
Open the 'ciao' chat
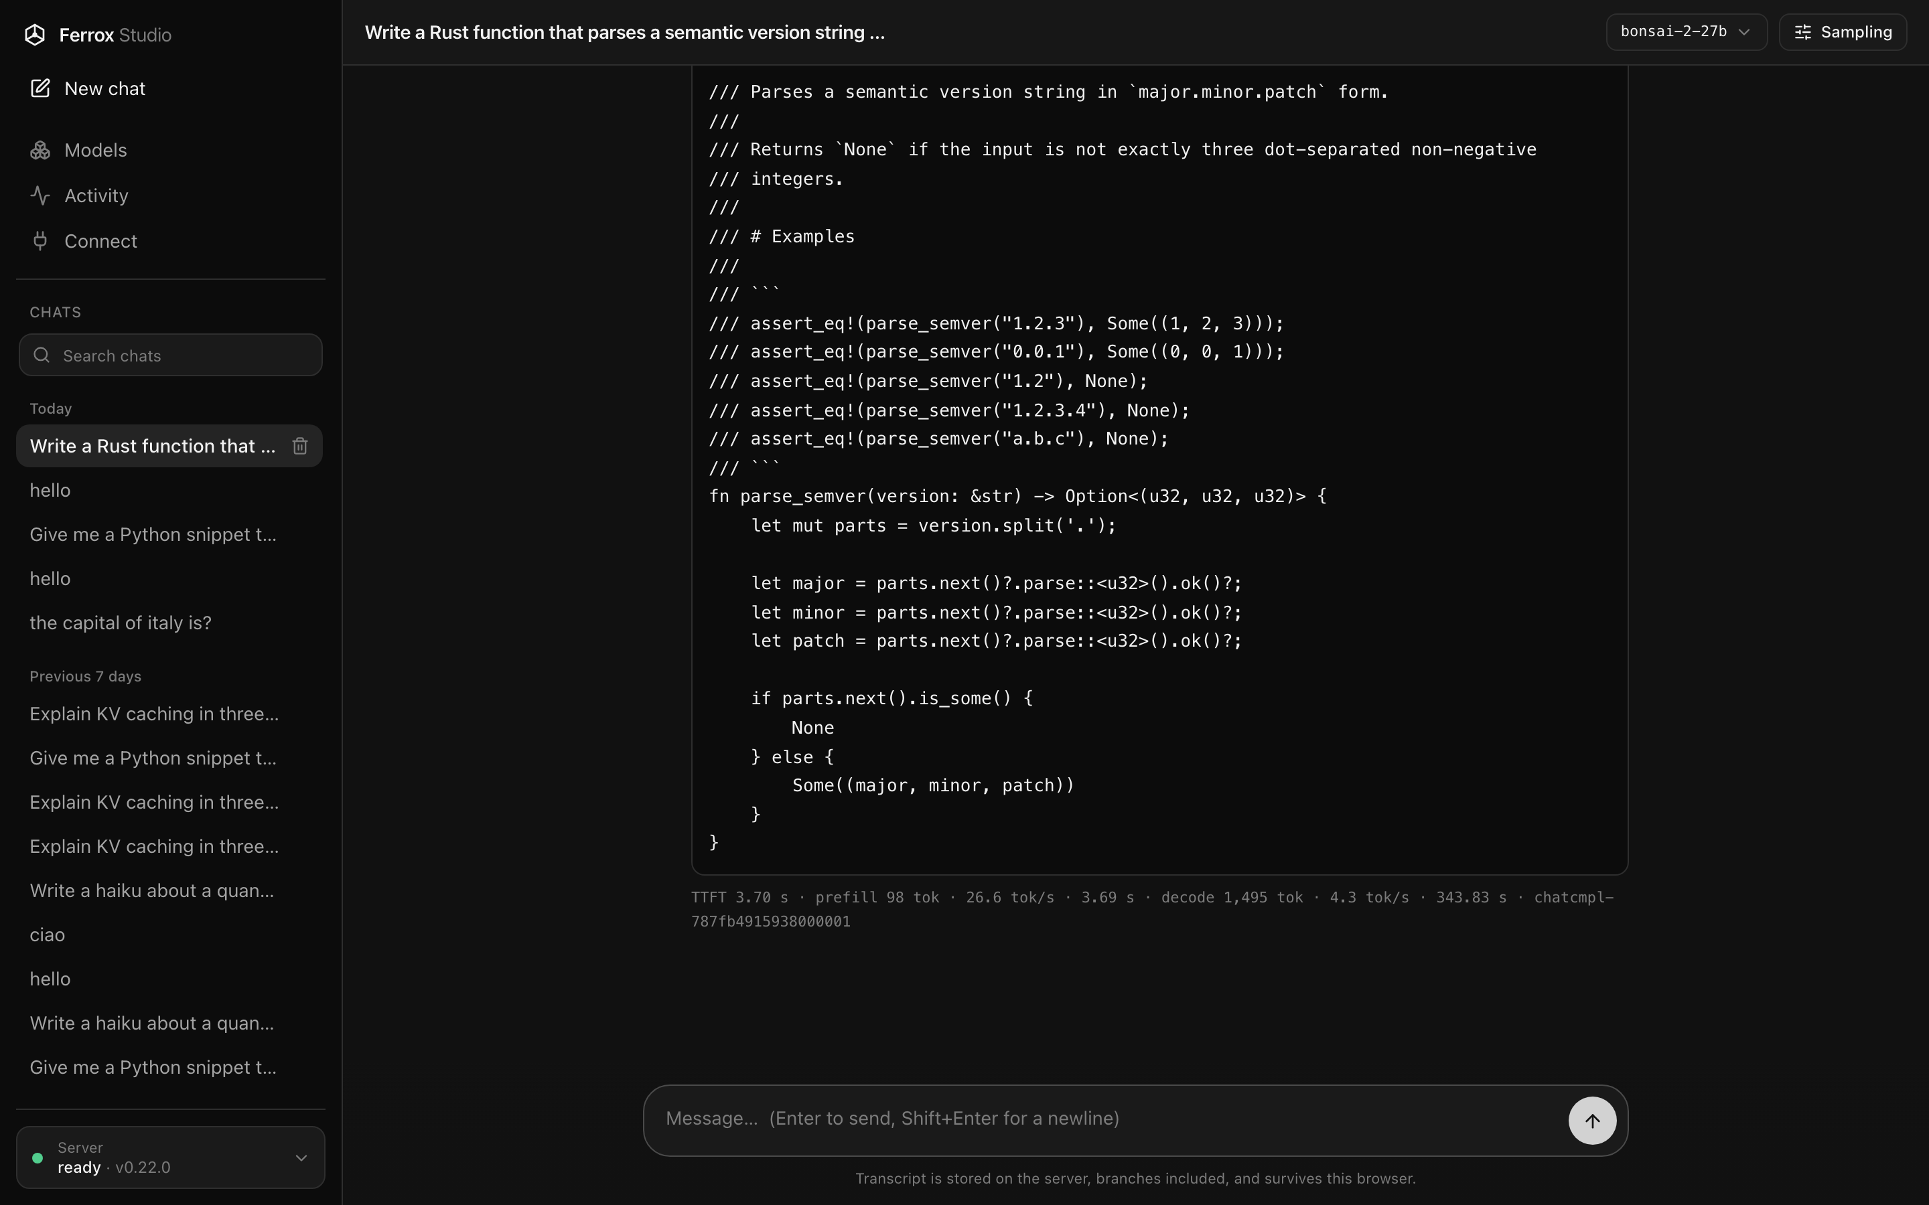coord(169,935)
